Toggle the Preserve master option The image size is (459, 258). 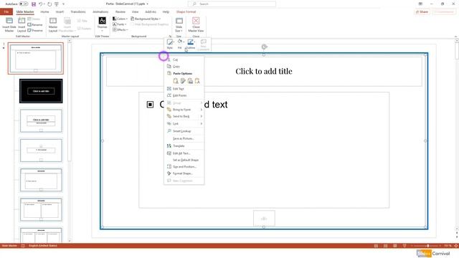(x=35, y=30)
